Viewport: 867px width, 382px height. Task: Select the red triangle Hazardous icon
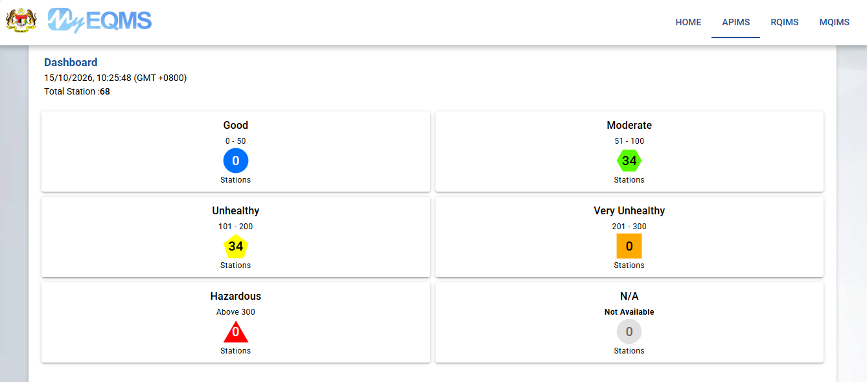236,332
